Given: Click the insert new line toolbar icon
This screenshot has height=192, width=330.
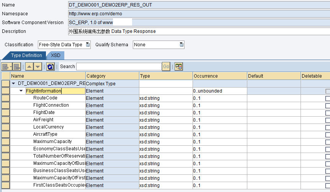Looking at the screenshot, I should click(7, 67).
